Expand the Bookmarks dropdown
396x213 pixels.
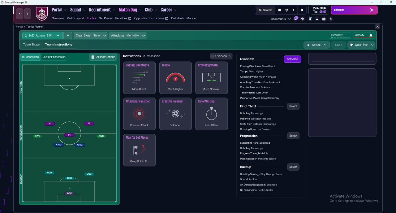[x=281, y=19]
